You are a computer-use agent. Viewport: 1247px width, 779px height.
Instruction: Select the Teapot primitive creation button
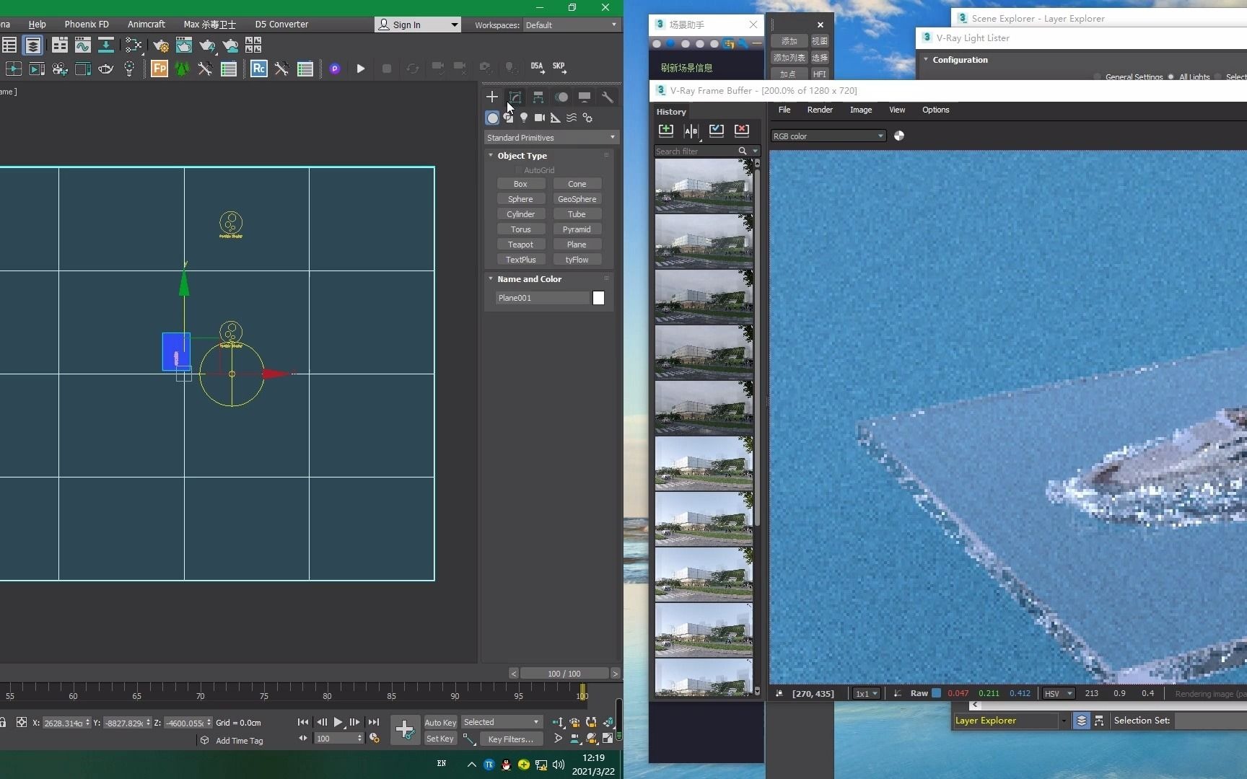[520, 244]
